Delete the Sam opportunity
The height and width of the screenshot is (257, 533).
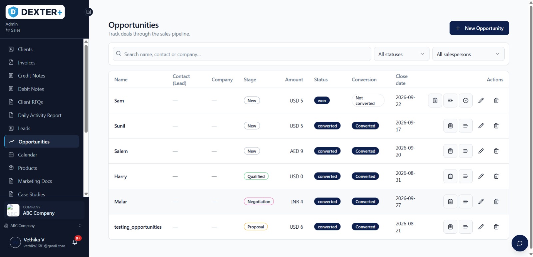[x=496, y=101]
